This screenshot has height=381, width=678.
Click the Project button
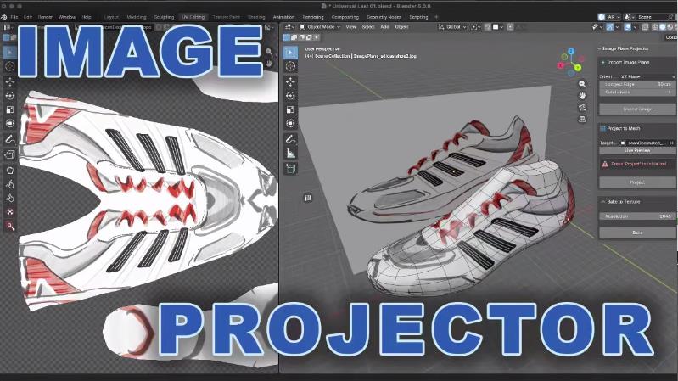[637, 182]
